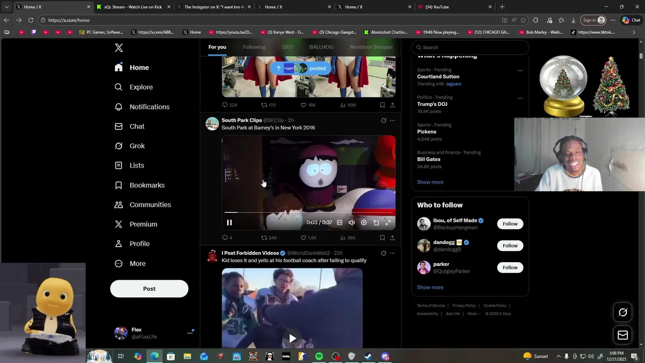645x363 pixels.
Task: Repost the top post with 170 reposts
Action: point(268,105)
